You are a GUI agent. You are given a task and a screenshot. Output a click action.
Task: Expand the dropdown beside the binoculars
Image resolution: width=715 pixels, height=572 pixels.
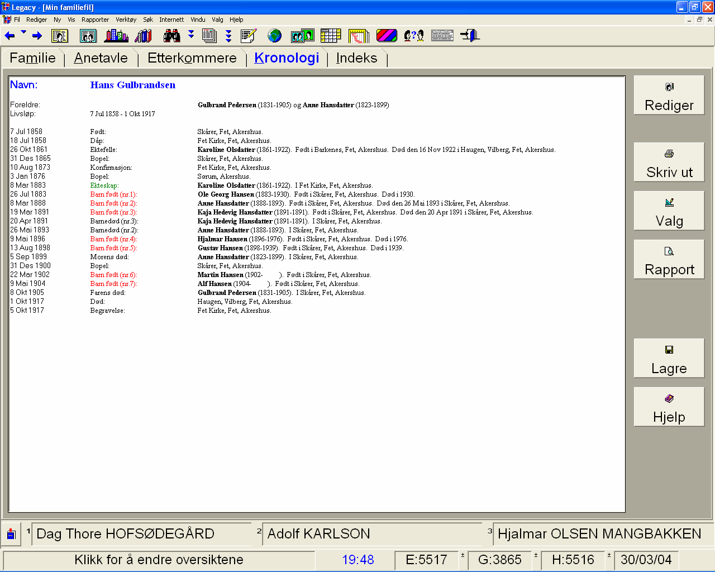[x=191, y=35]
